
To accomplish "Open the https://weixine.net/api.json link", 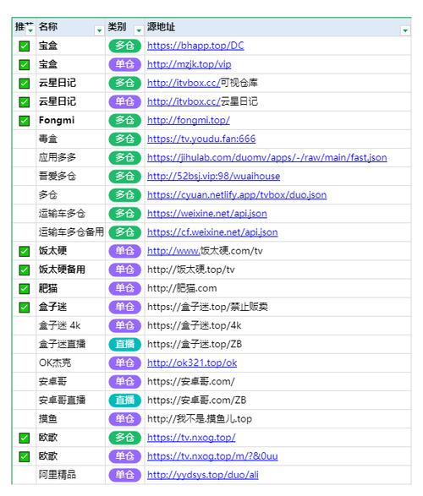I will pyautogui.click(x=207, y=214).
